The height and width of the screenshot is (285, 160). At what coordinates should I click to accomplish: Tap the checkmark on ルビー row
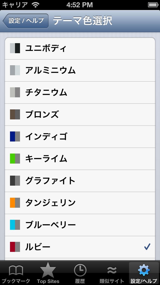pyautogui.click(x=147, y=247)
